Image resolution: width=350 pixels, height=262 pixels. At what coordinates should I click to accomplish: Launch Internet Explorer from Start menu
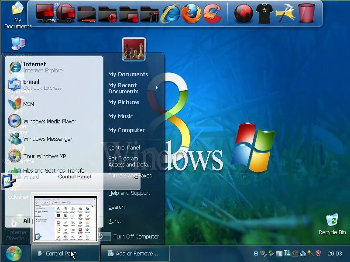(54, 67)
